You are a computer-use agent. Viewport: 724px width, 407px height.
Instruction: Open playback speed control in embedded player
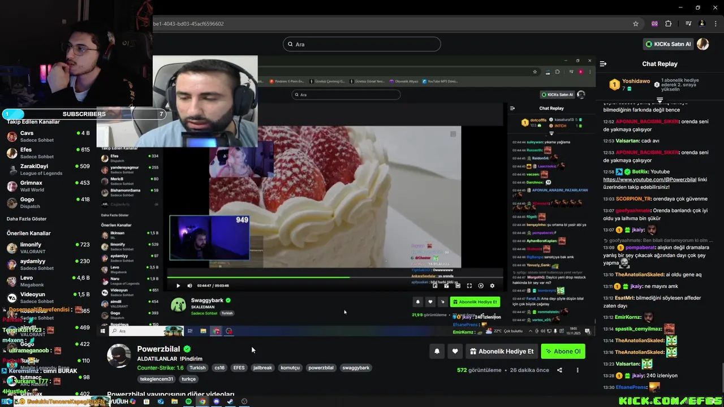[481, 285]
